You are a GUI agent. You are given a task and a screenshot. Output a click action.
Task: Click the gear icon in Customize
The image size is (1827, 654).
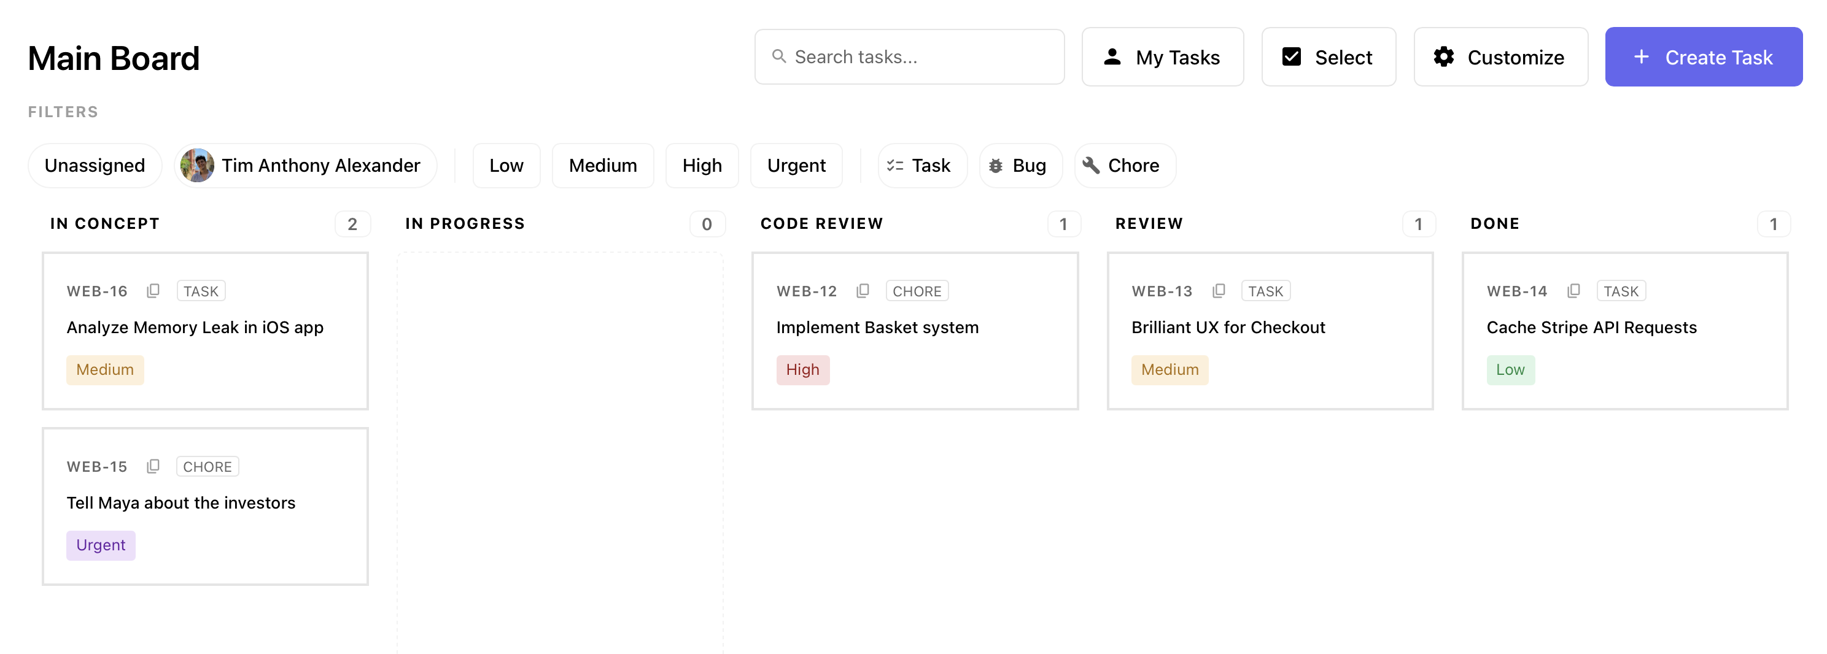(1443, 56)
